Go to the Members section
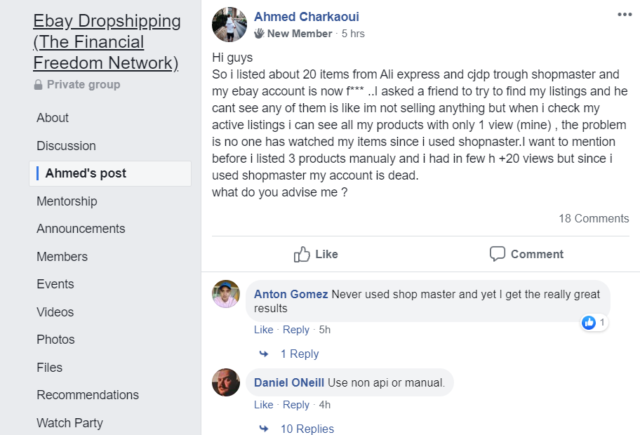Viewport: 640px width, 435px height. (62, 257)
